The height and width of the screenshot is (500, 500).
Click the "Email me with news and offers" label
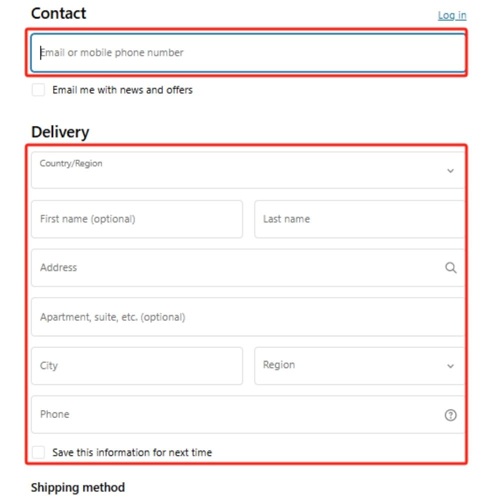pos(122,90)
